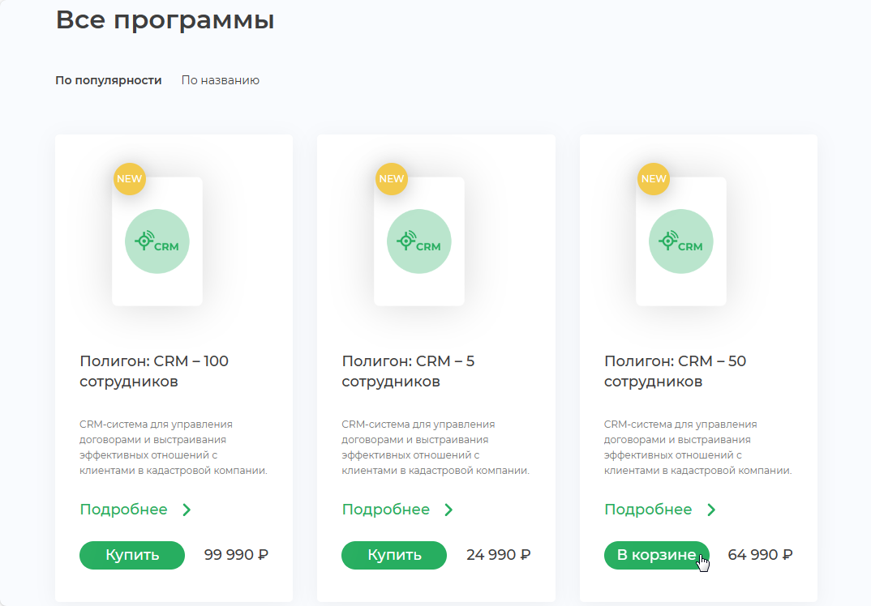Sort programs by По популярности

(109, 80)
